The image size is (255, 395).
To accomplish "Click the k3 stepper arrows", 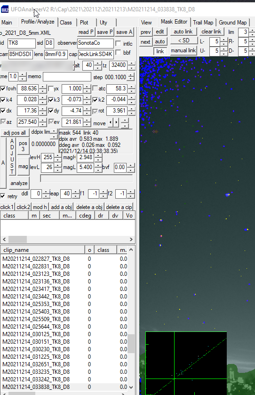I will 87,100.
